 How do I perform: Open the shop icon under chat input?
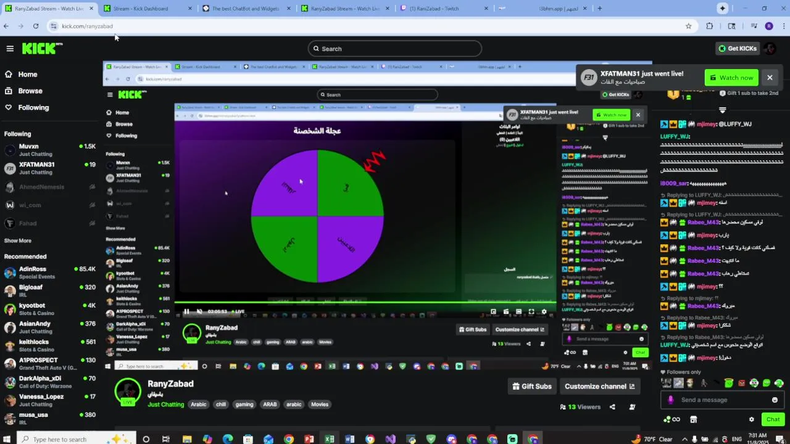click(x=693, y=419)
